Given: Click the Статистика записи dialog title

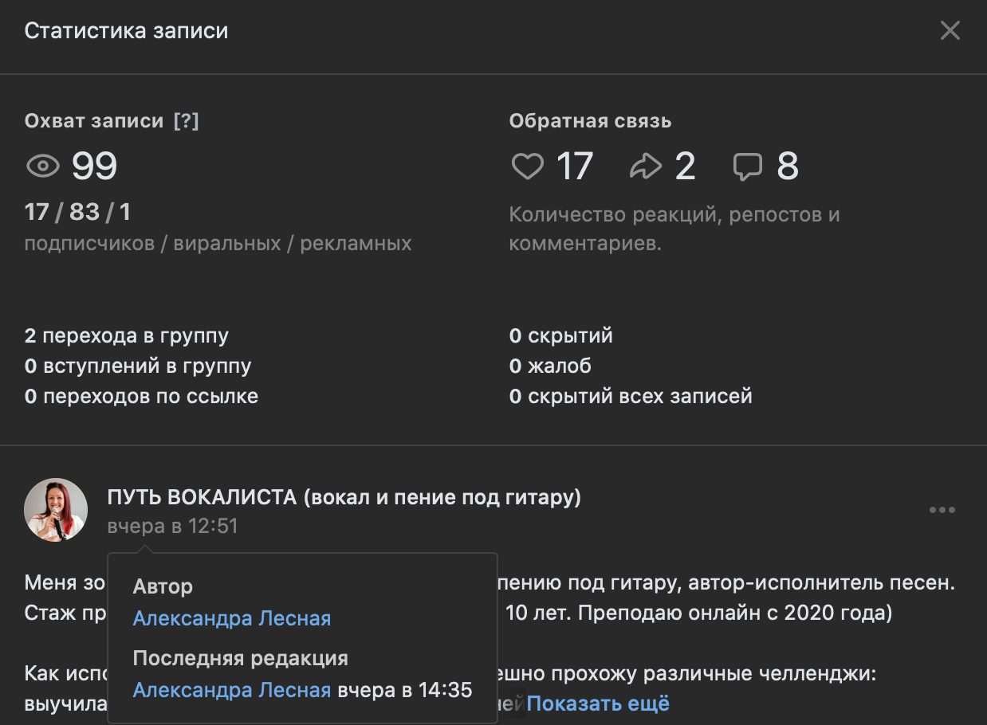Looking at the screenshot, I should pos(126,31).
